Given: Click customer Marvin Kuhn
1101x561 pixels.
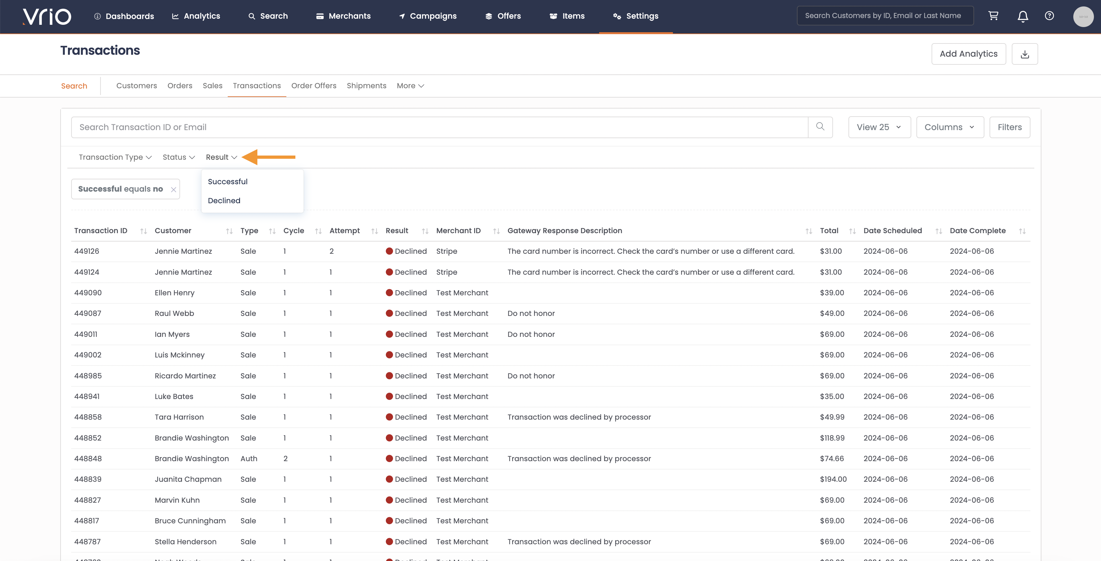Looking at the screenshot, I should [x=177, y=500].
